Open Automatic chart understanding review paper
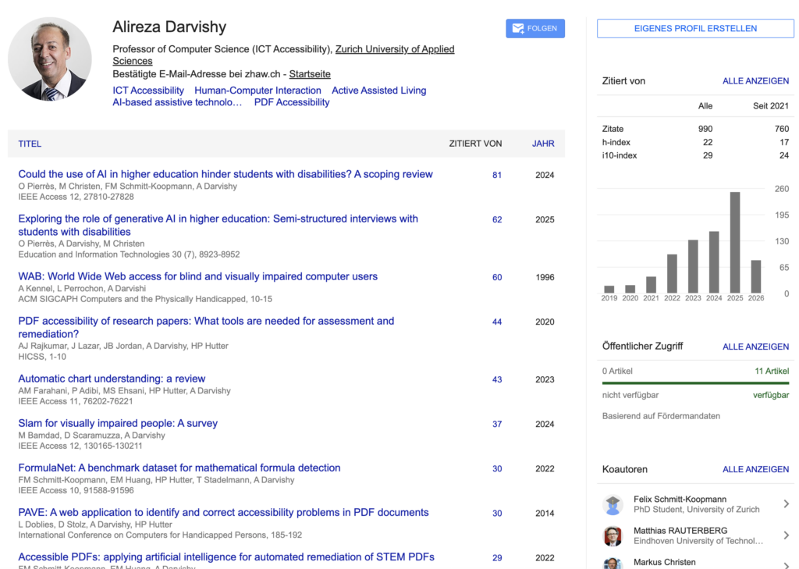 [x=112, y=379]
